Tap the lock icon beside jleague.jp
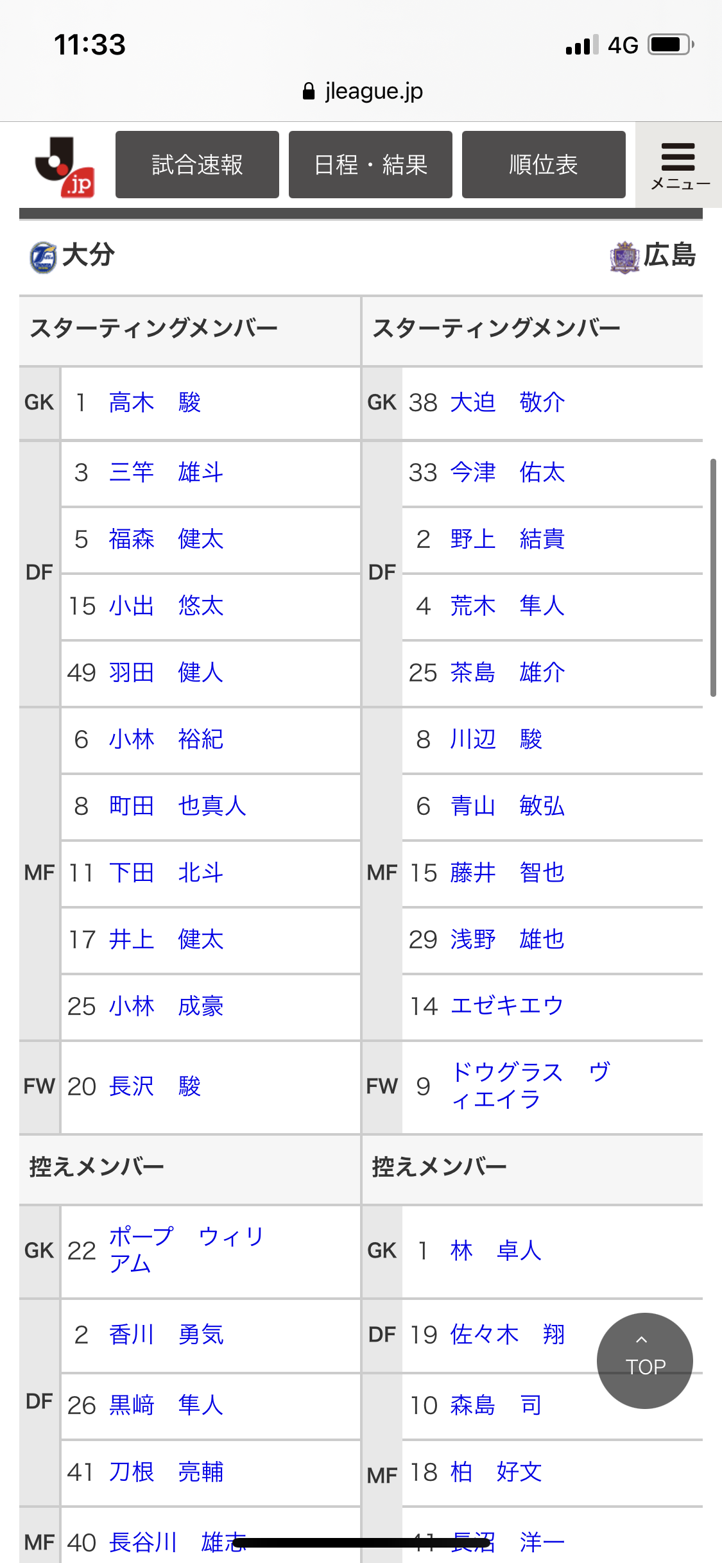 tap(309, 92)
